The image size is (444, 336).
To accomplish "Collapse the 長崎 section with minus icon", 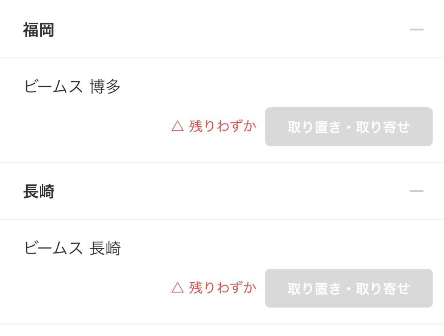I will tap(416, 191).
